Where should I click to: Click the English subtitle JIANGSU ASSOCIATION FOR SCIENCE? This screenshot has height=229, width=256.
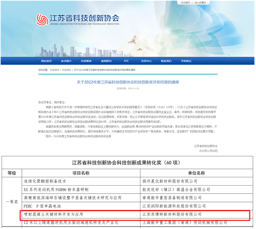(x=85, y=24)
